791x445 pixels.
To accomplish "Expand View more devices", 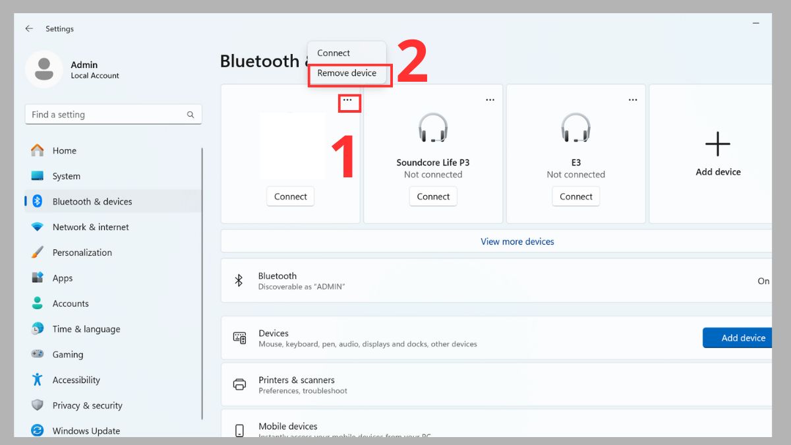I will 517,241.
